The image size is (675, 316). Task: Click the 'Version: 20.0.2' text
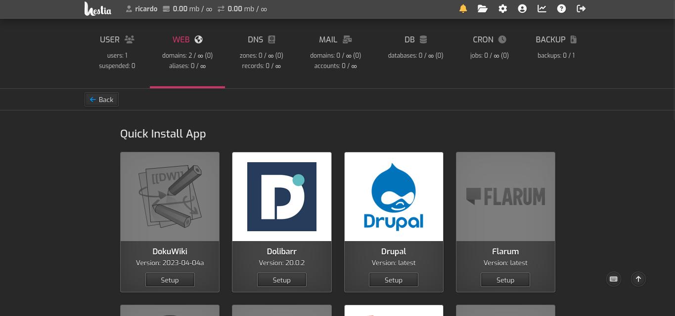pos(281,263)
